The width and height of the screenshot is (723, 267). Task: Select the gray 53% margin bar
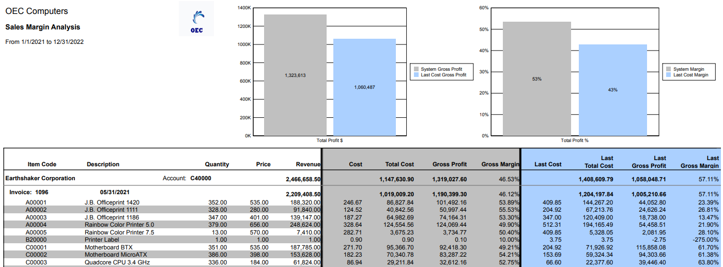click(x=537, y=78)
